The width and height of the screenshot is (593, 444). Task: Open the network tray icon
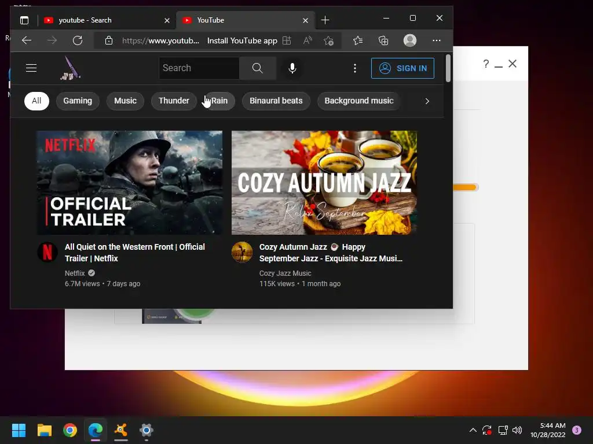coord(503,430)
